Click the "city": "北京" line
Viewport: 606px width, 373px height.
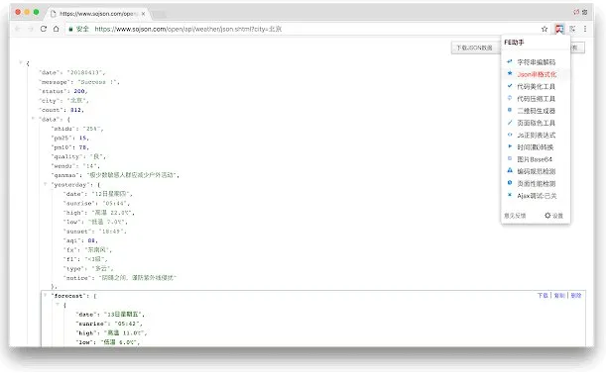63,101
